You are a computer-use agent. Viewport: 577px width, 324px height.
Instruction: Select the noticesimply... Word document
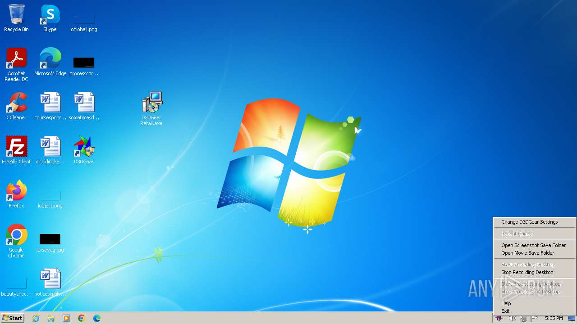point(50,283)
